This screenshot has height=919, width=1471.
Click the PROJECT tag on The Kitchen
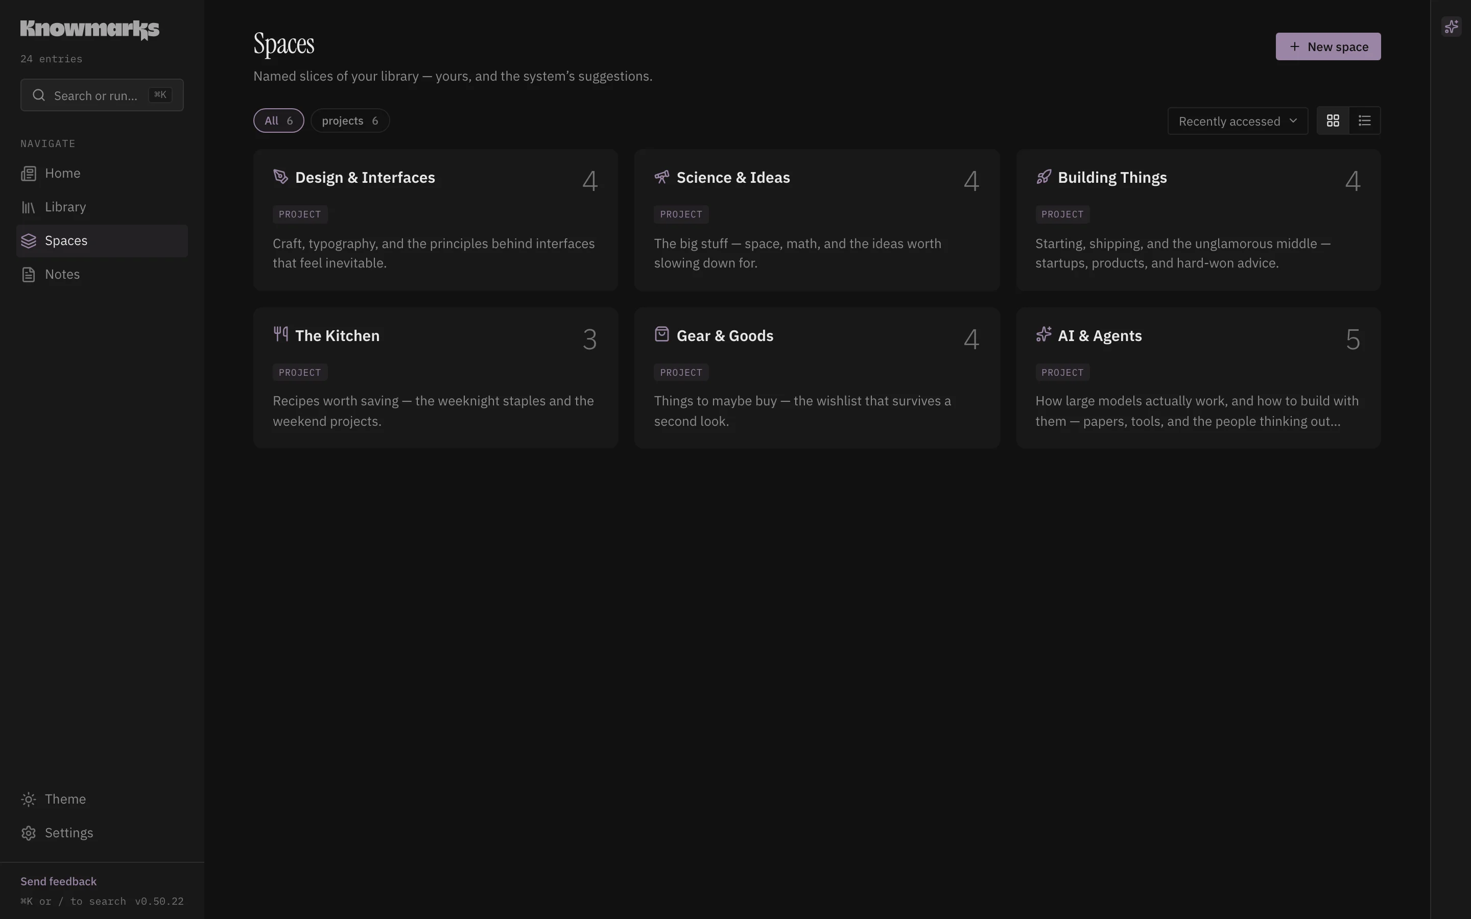coord(300,373)
